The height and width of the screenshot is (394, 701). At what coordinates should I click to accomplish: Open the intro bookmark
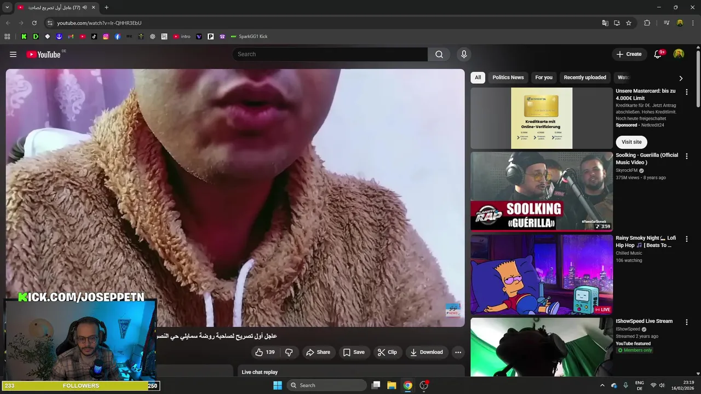tap(181, 37)
